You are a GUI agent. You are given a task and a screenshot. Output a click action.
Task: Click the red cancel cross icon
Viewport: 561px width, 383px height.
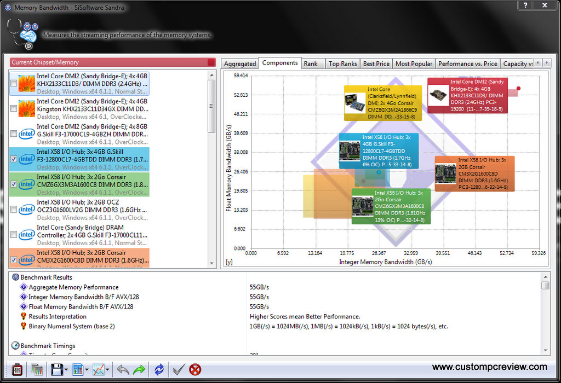[195, 369]
